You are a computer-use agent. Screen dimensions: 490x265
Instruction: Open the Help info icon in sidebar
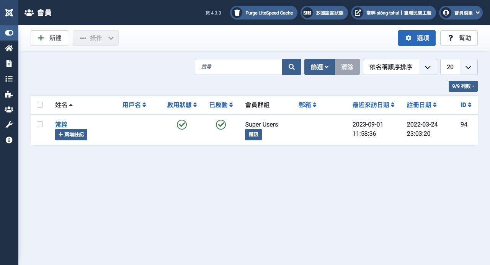coord(9,140)
